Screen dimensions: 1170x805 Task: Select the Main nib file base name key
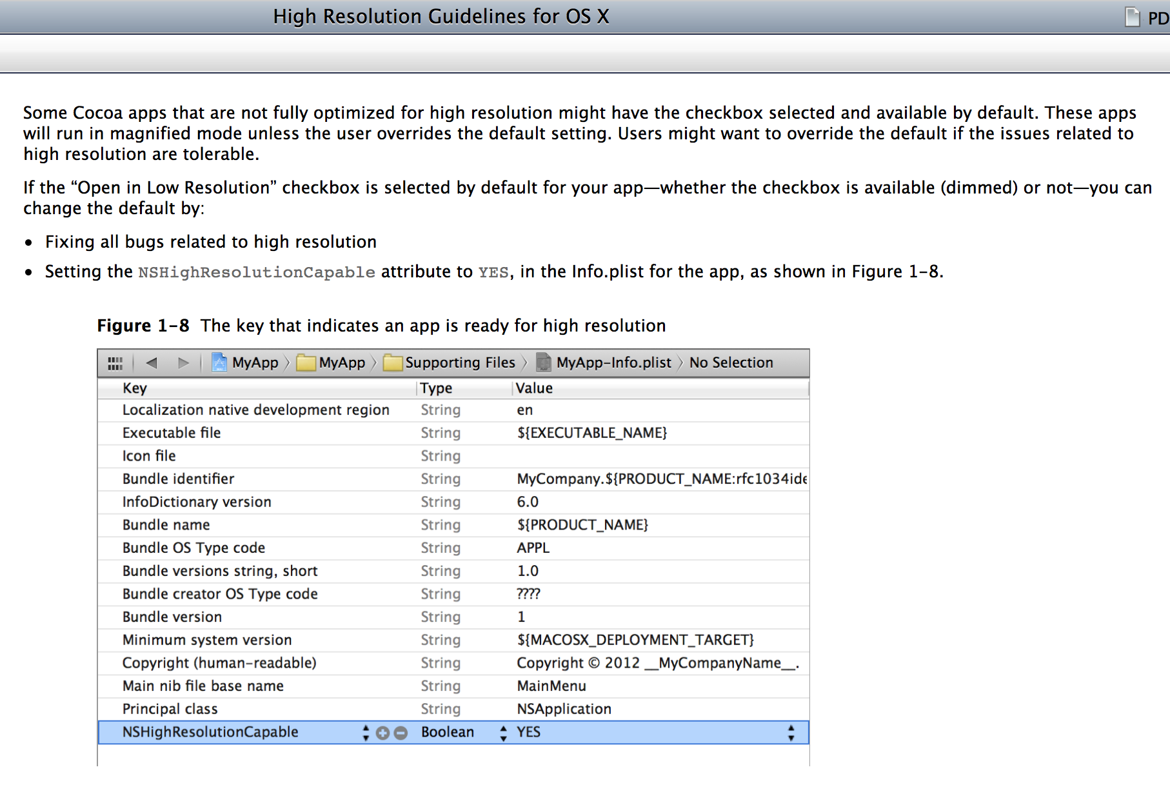(x=203, y=686)
